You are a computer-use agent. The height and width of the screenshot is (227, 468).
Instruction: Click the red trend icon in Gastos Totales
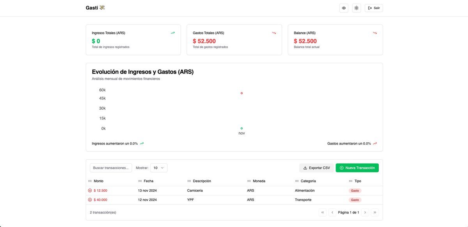coord(274,33)
